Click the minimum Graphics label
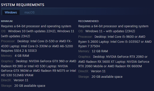 point(7,61)
